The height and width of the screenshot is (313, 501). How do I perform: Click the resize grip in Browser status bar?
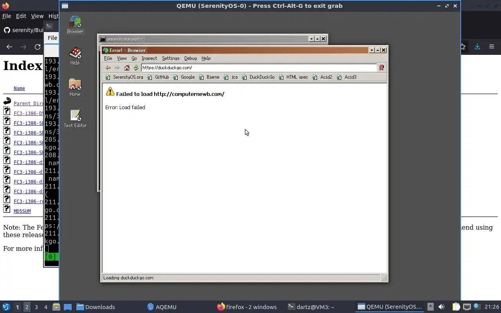coord(384,278)
